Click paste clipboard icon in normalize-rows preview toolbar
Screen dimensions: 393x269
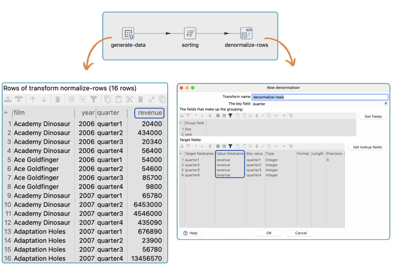click(119, 99)
